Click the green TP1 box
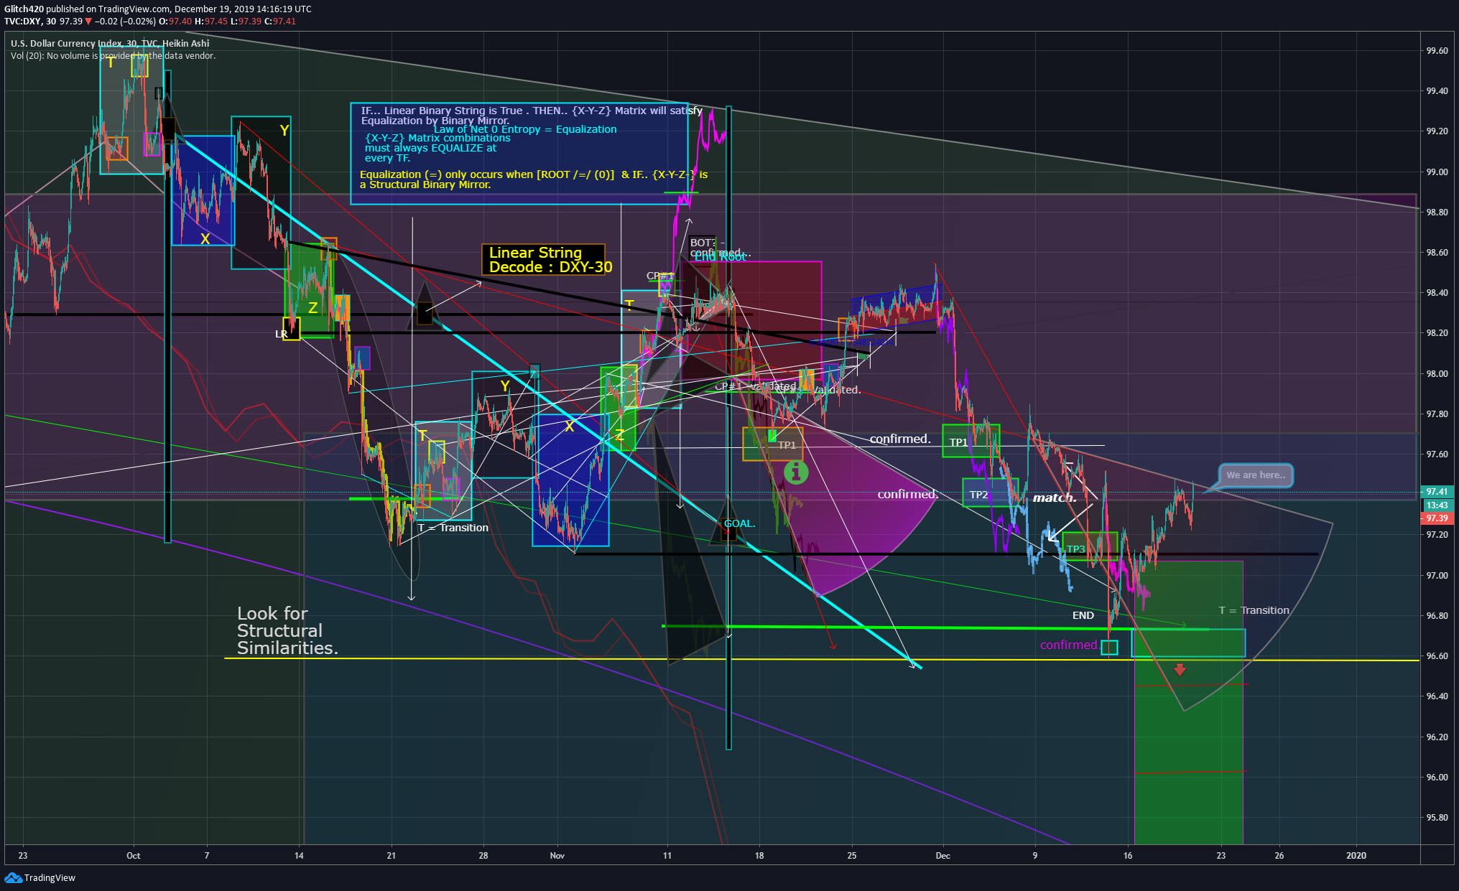The width and height of the screenshot is (1459, 891). click(x=971, y=441)
